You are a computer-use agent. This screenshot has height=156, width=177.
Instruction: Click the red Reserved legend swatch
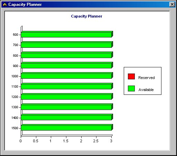tap(131, 76)
